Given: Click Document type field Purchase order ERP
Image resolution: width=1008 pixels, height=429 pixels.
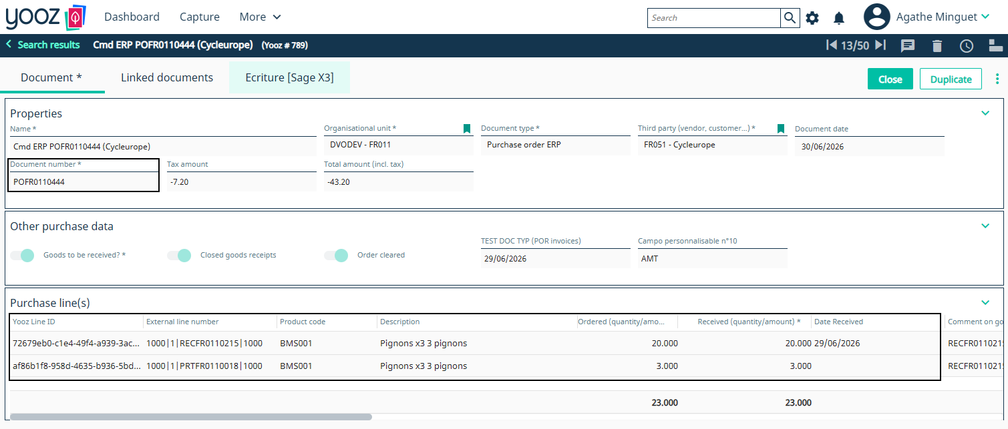Looking at the screenshot, I should [x=556, y=145].
